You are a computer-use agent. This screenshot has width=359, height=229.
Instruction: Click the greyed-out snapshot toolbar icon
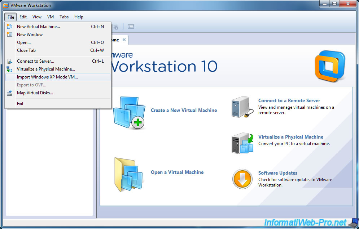pyautogui.click(x=115, y=27)
